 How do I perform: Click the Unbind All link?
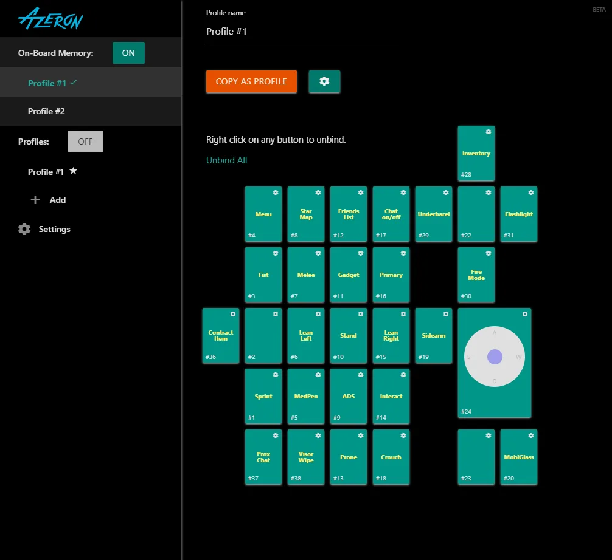pos(226,160)
